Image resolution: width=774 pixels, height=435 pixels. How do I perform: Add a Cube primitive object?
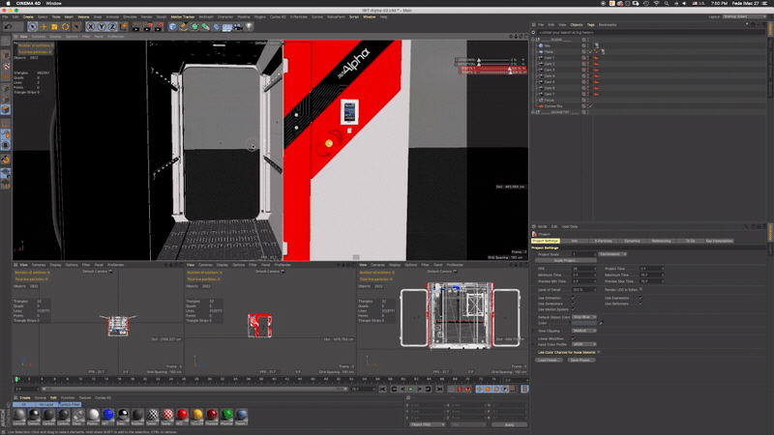pos(173,27)
